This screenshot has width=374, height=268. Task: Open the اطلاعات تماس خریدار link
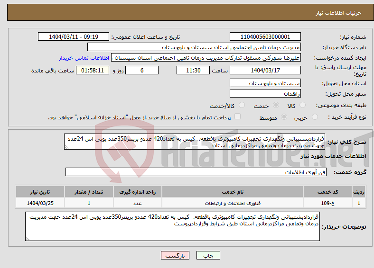click(84, 58)
